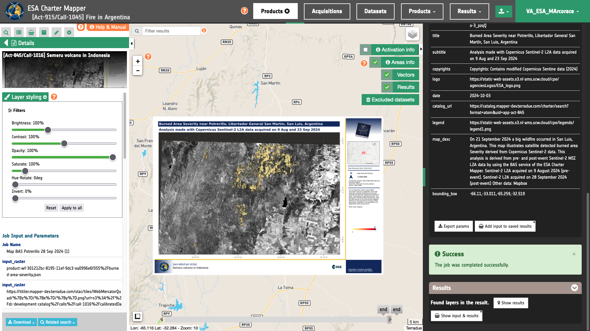Viewport: 590px width, 331px height.
Task: Zoom out on the map
Action: [138, 70]
